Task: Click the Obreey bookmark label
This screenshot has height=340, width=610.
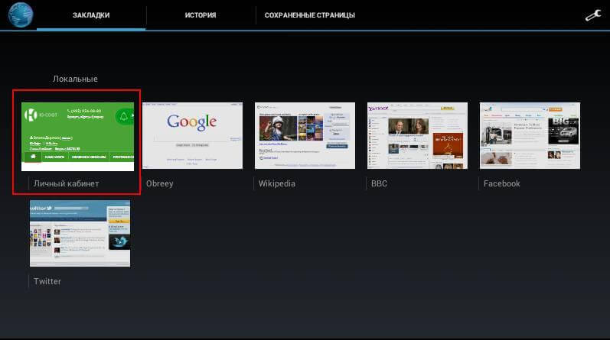Action: (159, 184)
